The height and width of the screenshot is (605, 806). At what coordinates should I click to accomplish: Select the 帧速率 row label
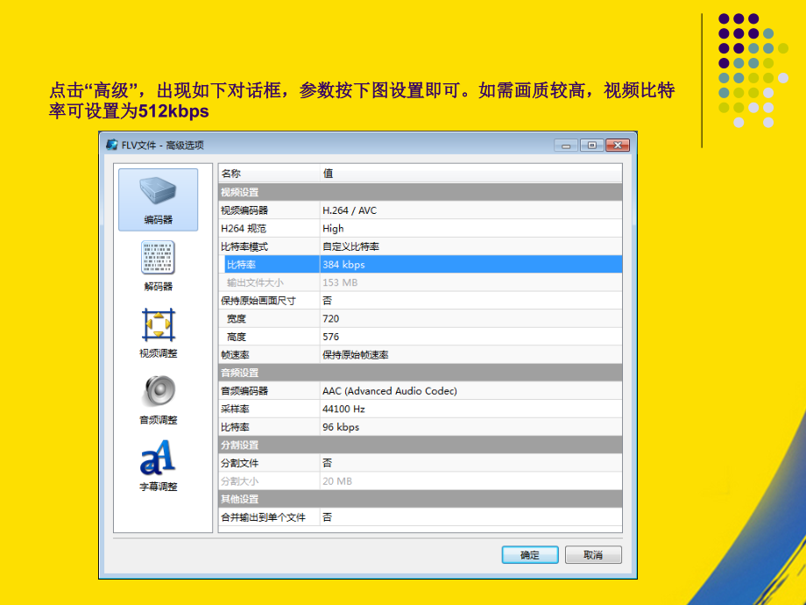236,355
